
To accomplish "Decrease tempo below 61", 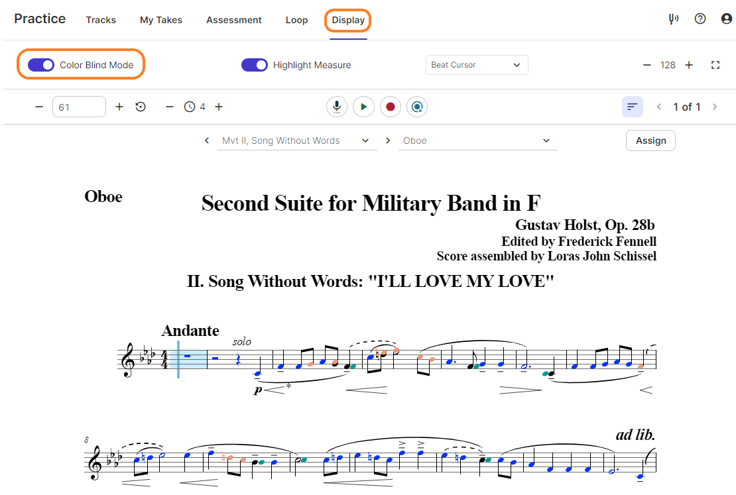I will pyautogui.click(x=39, y=107).
